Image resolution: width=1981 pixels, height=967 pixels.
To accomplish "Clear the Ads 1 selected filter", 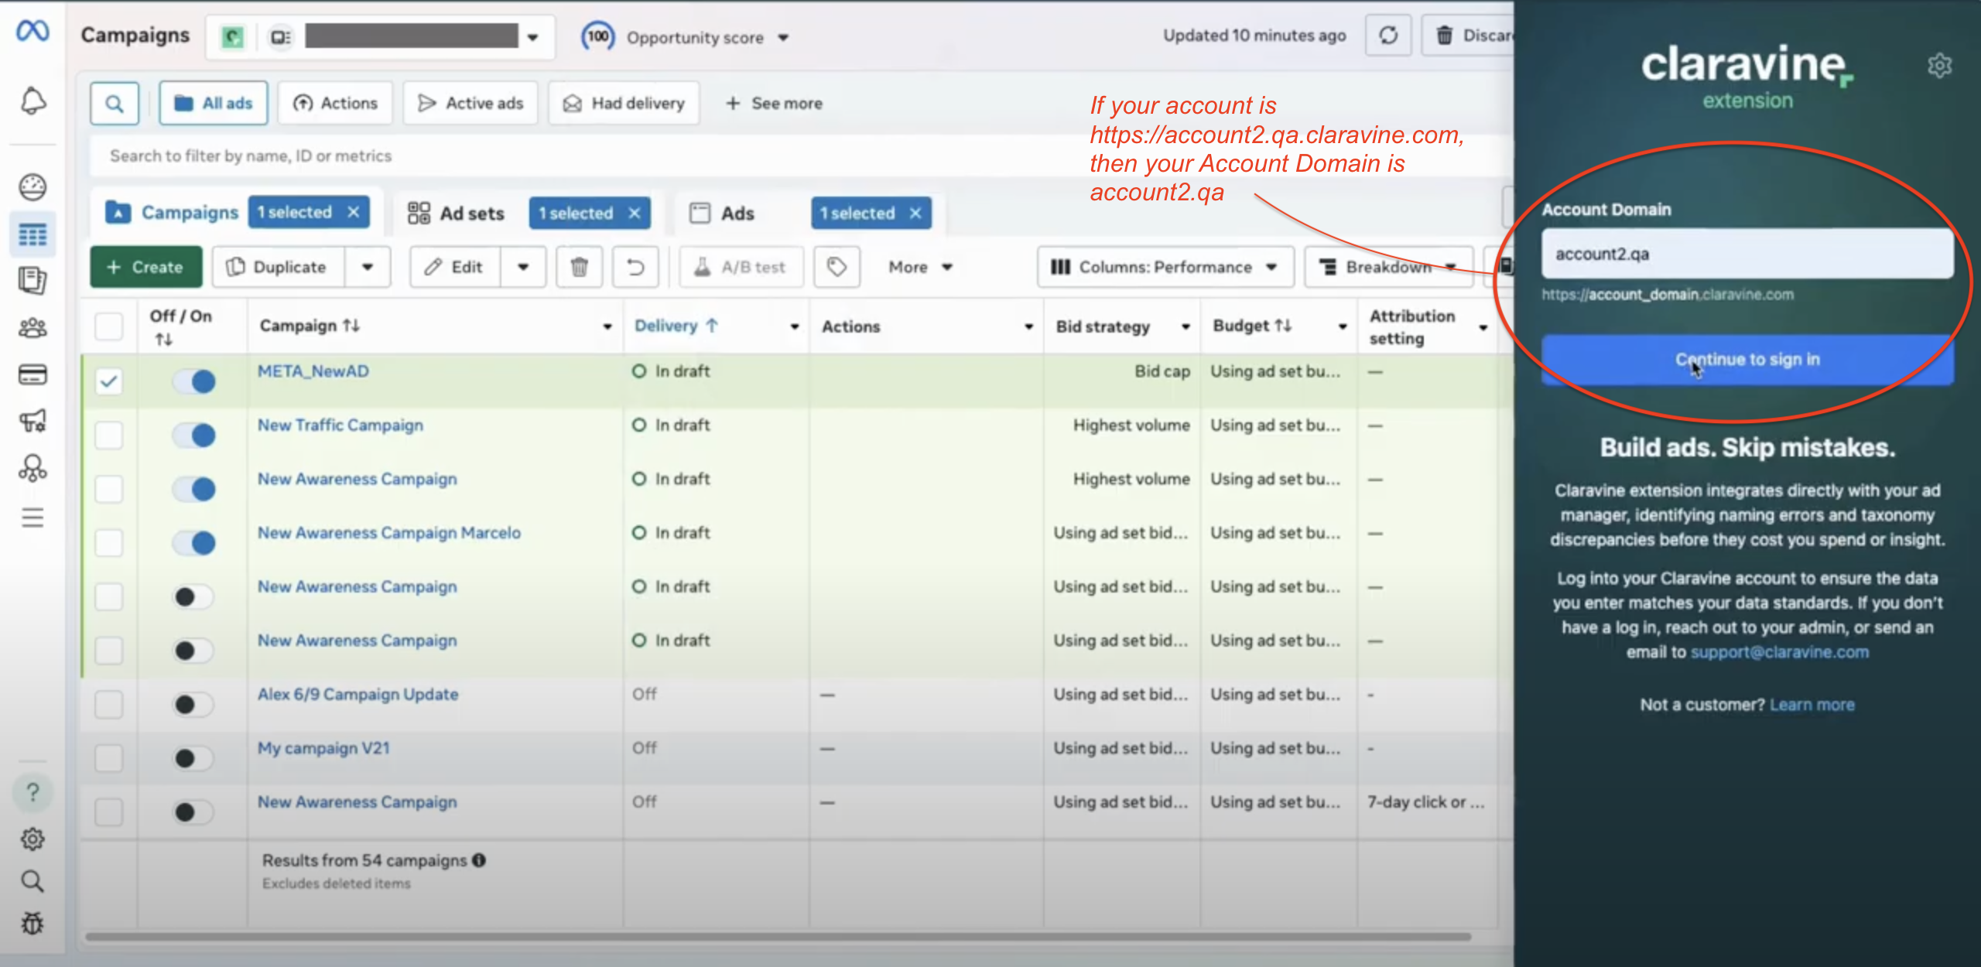I will tap(915, 214).
